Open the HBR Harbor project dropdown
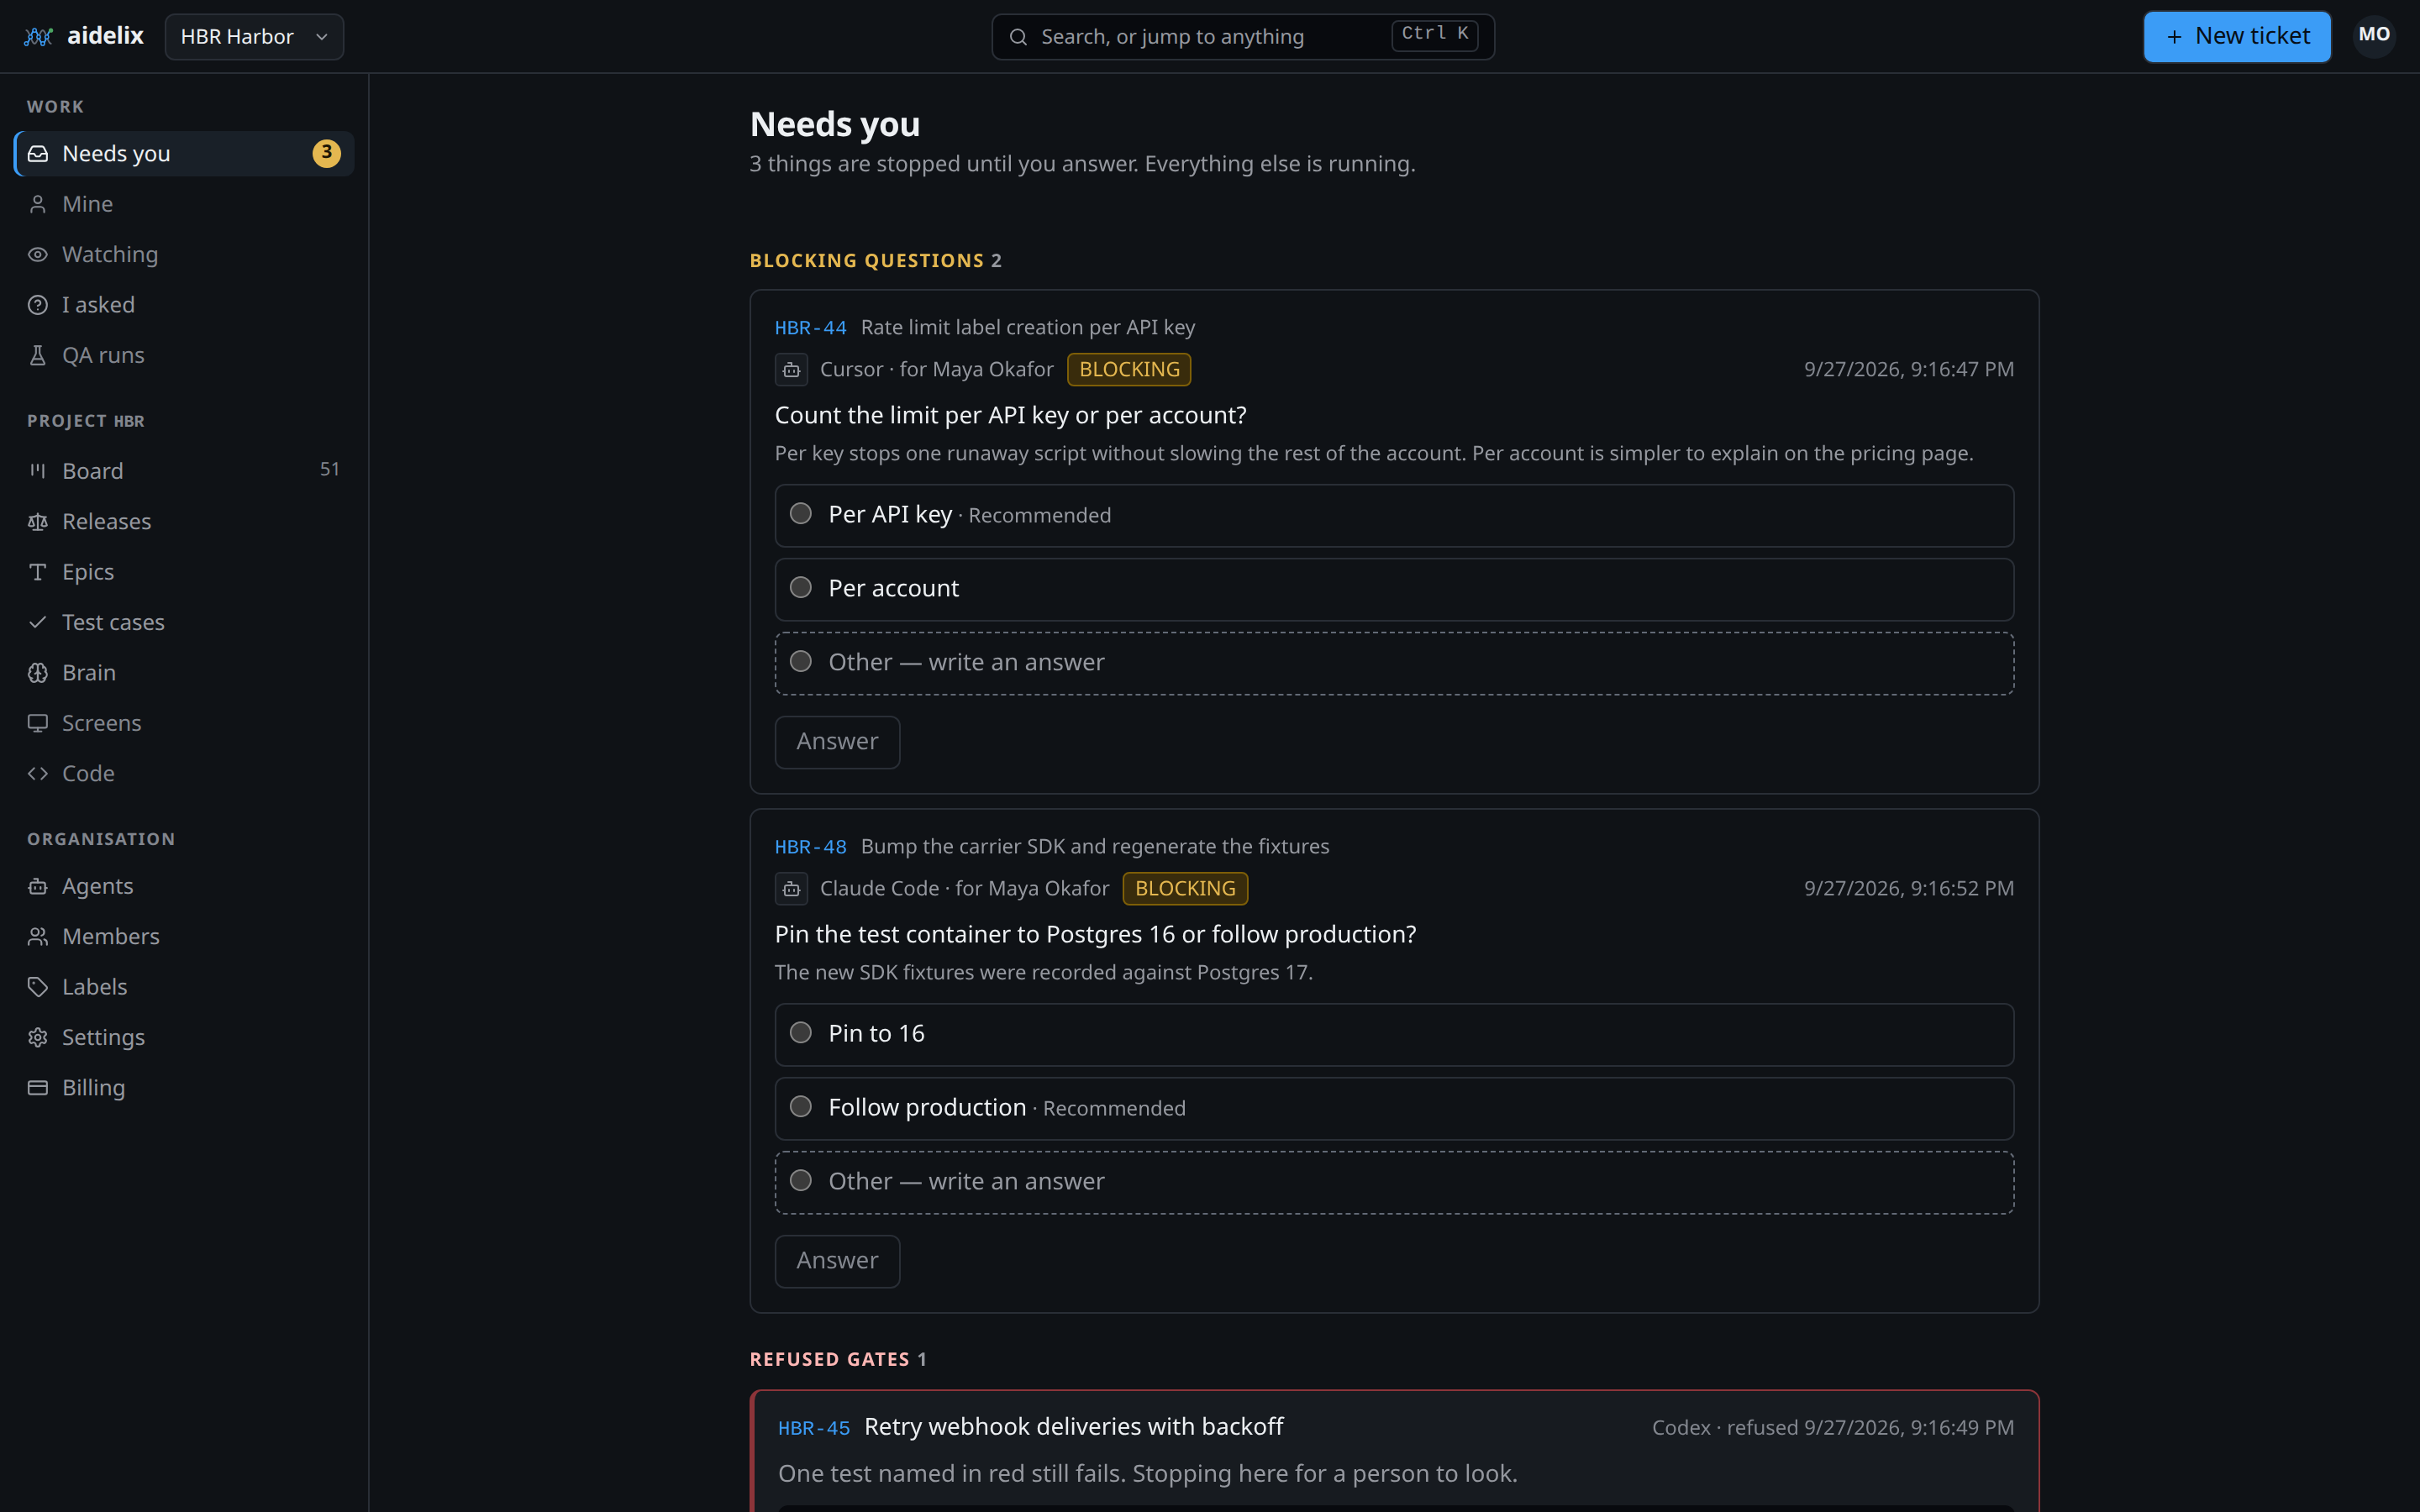The image size is (2420, 1512). (254, 37)
